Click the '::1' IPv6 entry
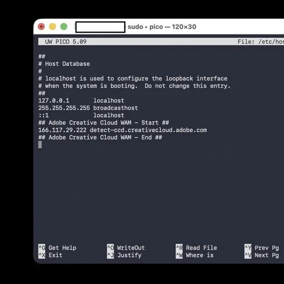 coord(44,115)
